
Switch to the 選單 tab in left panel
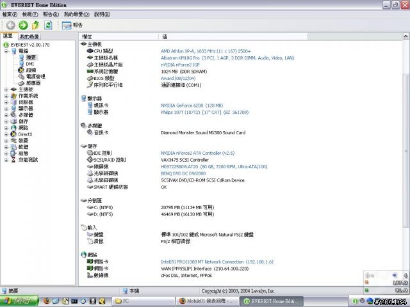coord(8,36)
